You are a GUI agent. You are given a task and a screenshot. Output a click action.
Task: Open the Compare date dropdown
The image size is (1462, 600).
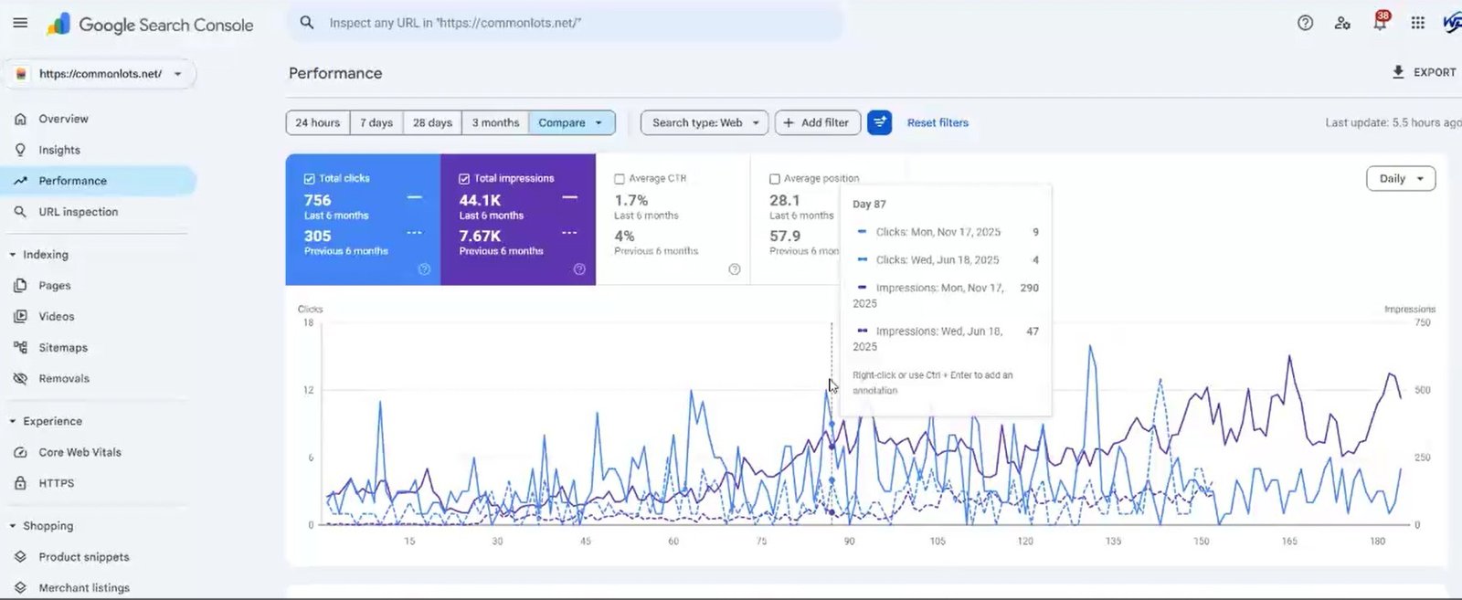tap(571, 122)
